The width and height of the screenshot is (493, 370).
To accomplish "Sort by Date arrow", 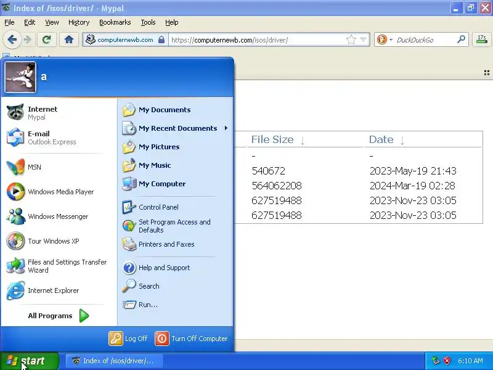I will tap(402, 141).
